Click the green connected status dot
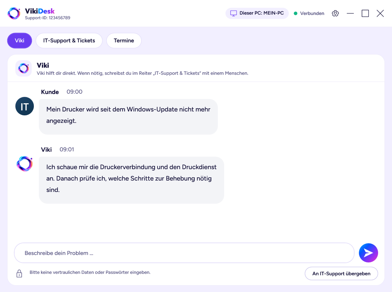 coord(295,14)
